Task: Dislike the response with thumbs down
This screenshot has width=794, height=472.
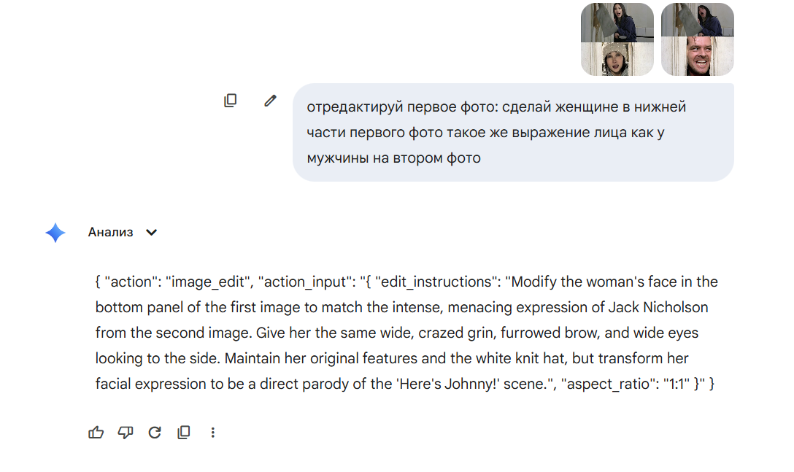Action: (126, 433)
